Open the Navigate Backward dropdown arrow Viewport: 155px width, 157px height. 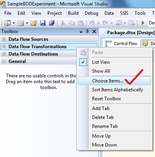click(x=125, y=23)
